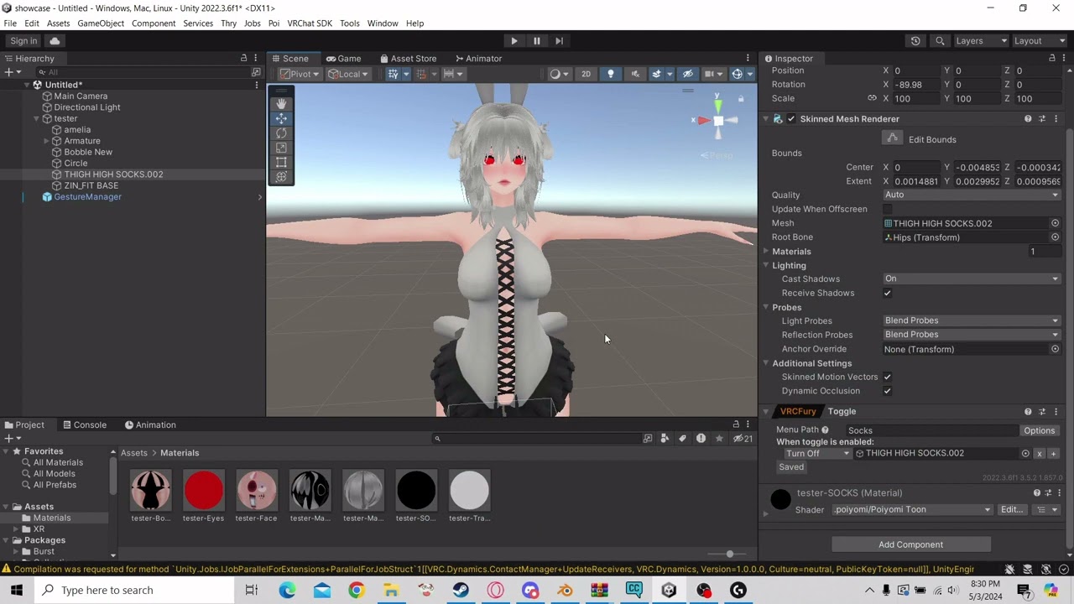1074x604 pixels.
Task: Select the Move tool in scene toolbar
Action: [281, 118]
